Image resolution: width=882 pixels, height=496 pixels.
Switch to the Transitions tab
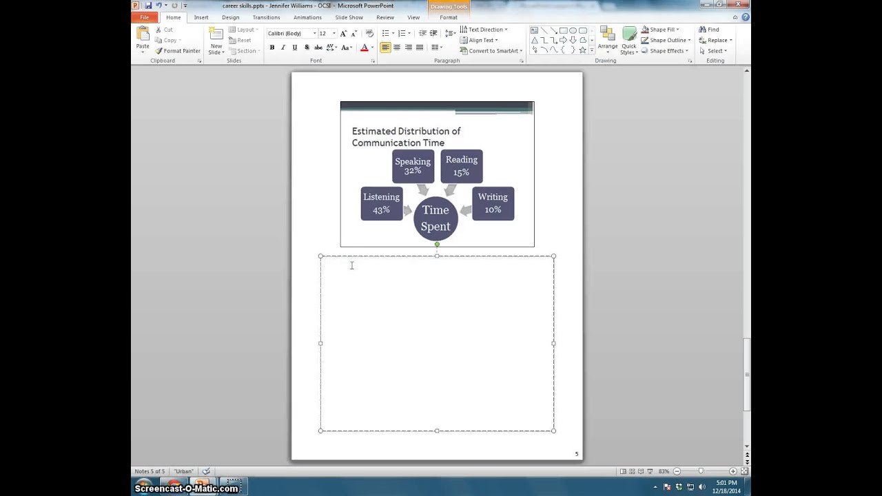click(x=266, y=17)
